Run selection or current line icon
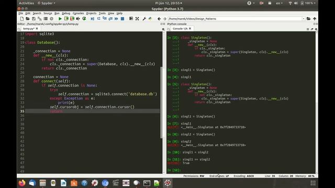 click(x=78, y=19)
